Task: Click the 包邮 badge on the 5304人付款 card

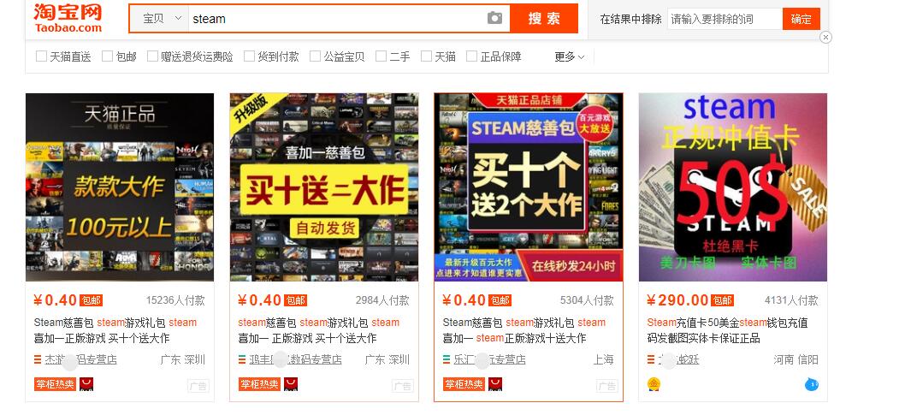Action: [x=500, y=300]
